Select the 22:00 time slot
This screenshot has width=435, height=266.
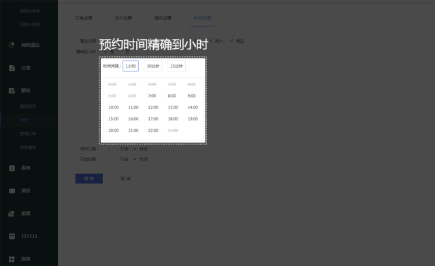coord(153,131)
